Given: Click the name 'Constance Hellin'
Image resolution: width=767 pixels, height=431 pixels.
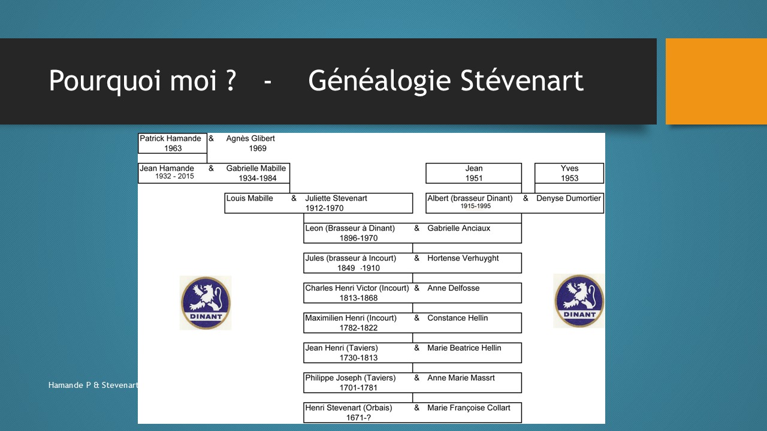Looking at the screenshot, I should [458, 318].
